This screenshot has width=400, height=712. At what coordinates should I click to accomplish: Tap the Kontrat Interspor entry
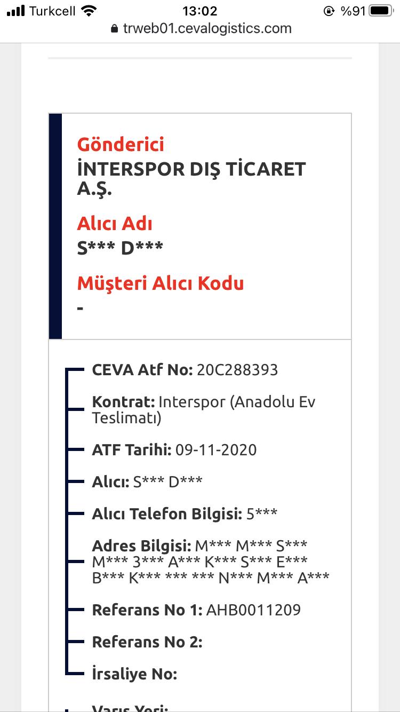204,409
